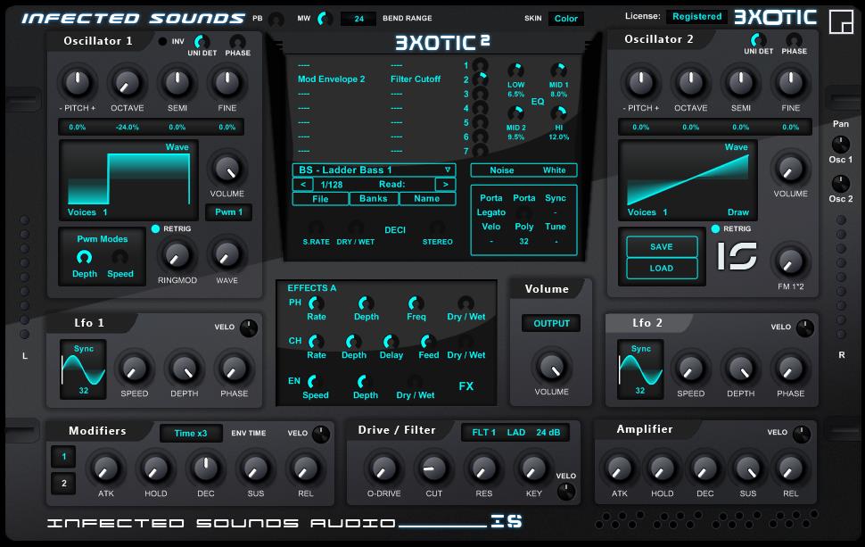Image resolution: width=865 pixels, height=547 pixels.
Task: Change the LAD filter type
Action: click(x=516, y=433)
